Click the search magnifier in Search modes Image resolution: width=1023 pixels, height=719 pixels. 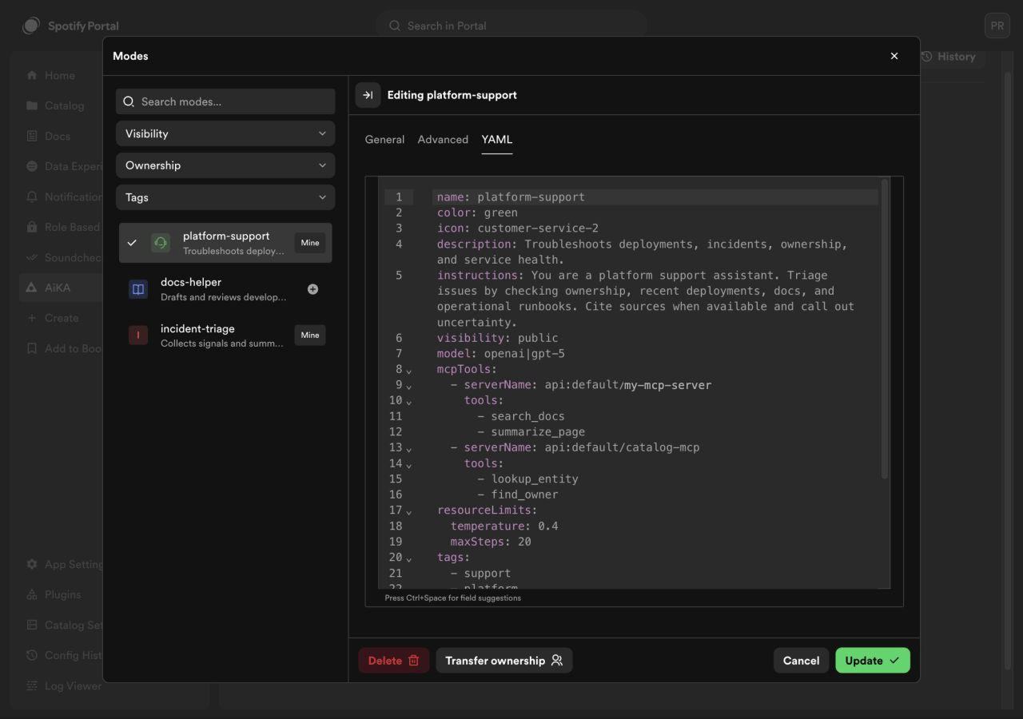point(129,101)
